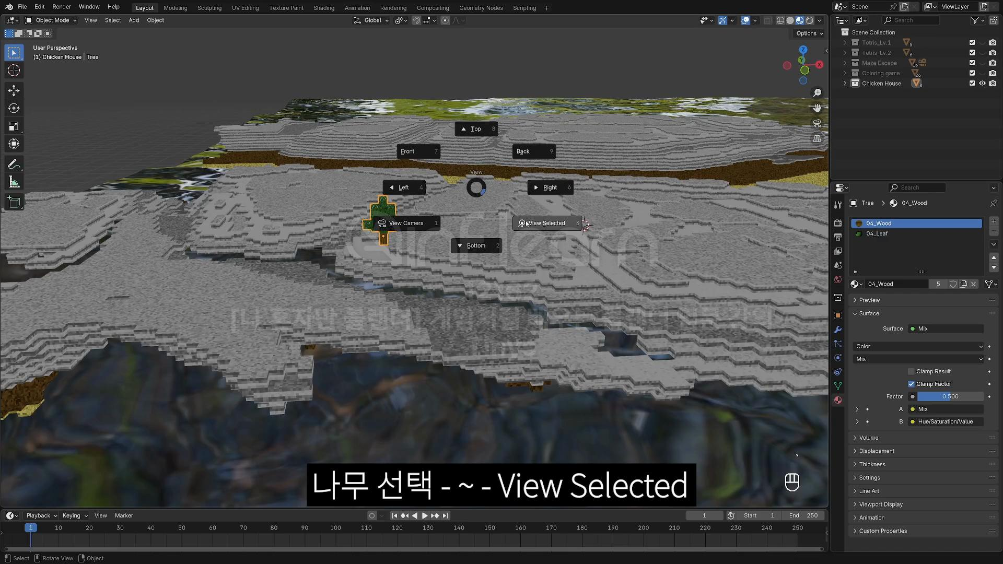This screenshot has height=564, width=1003.
Task: Choose View Camera in pie menu
Action: pos(406,224)
